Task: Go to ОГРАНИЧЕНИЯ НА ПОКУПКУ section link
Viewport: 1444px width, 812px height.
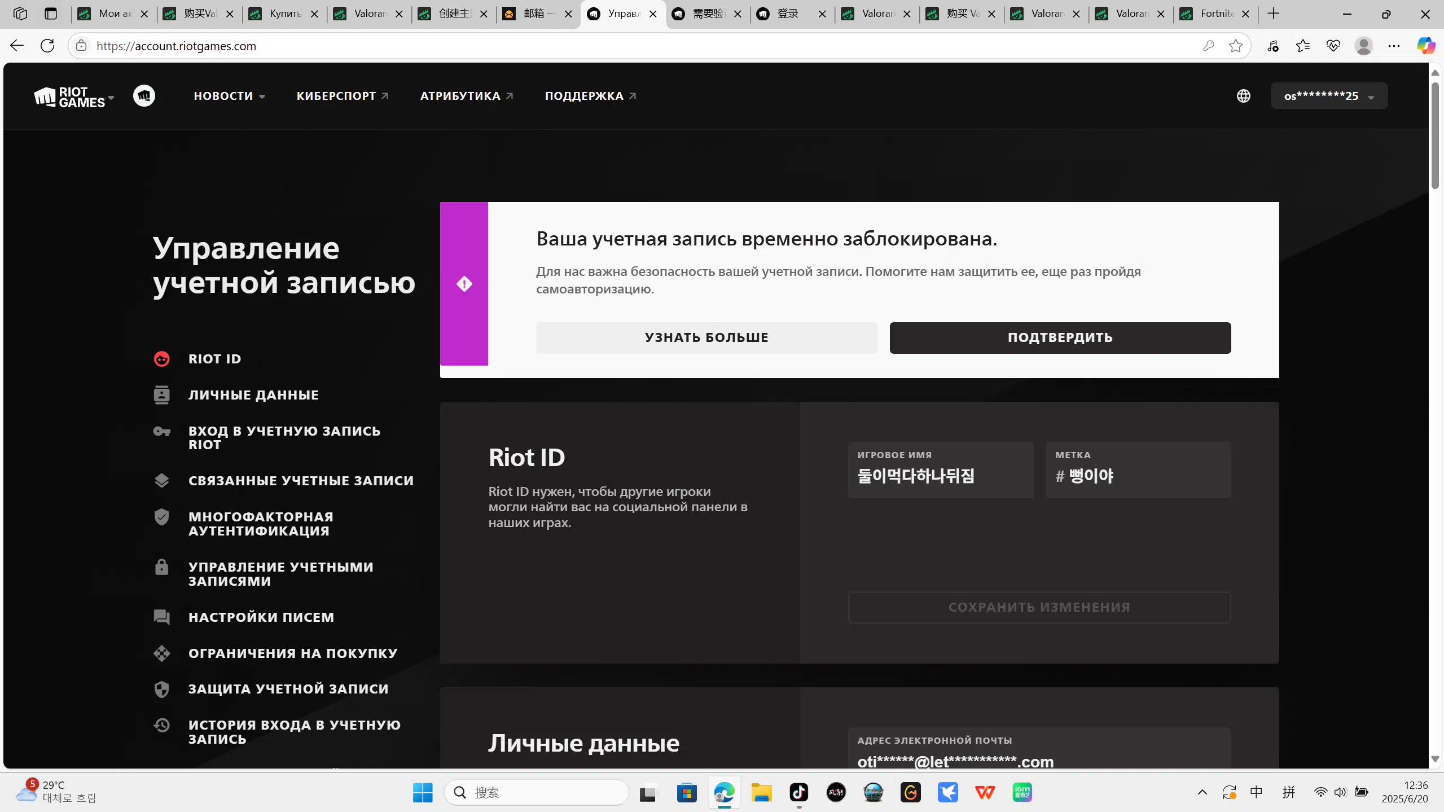Action: (x=293, y=653)
